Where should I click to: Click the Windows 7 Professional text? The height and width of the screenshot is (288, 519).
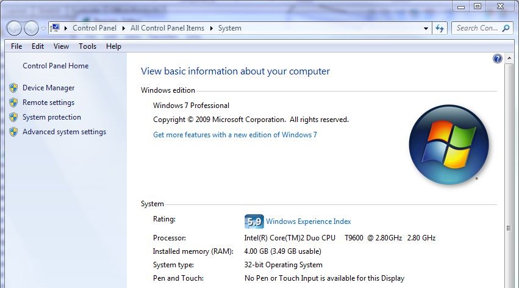tap(191, 106)
